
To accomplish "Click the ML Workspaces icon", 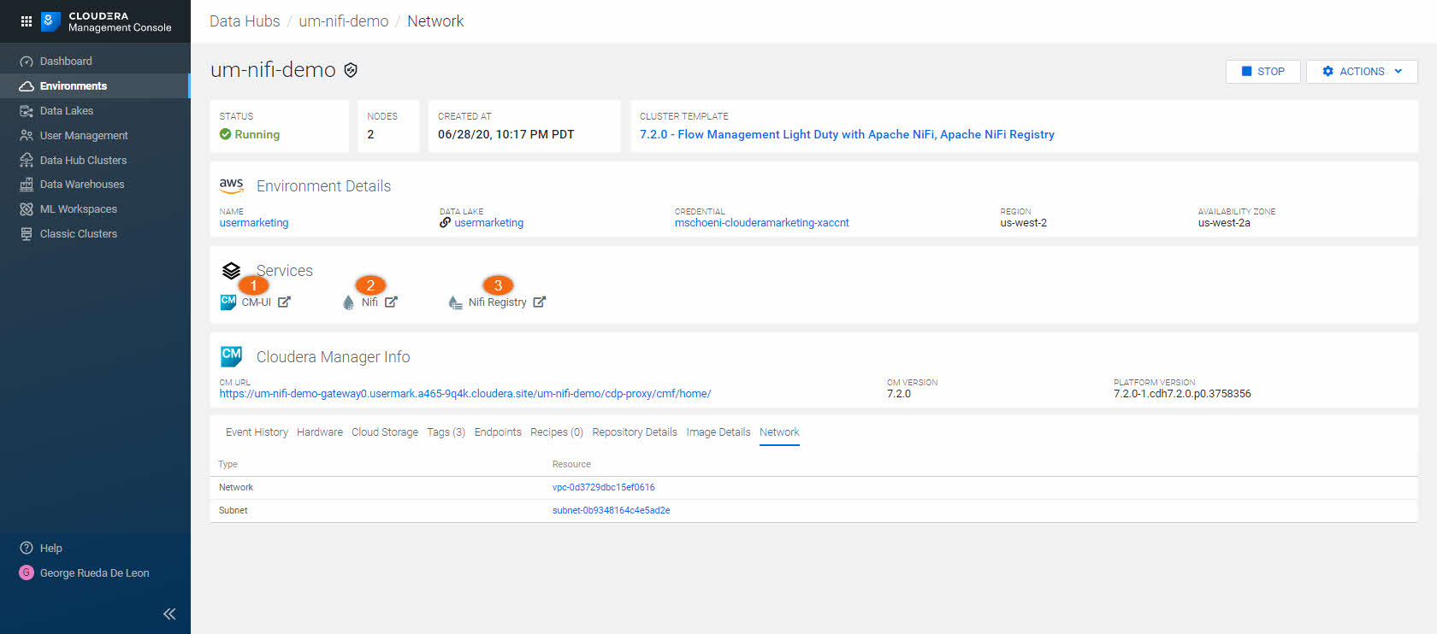I will [x=27, y=209].
